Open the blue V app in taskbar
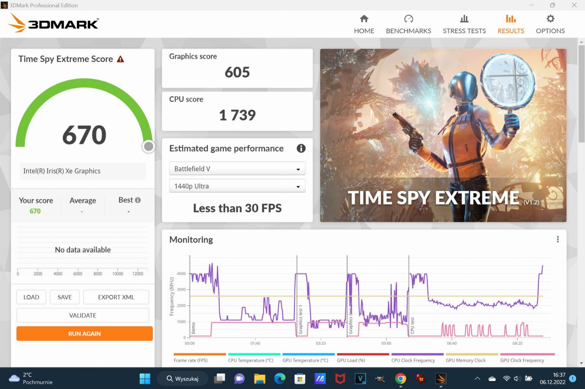The width and height of the screenshot is (585, 389). click(x=360, y=379)
